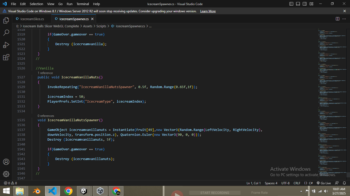
Task: Click line number 1527 in the gutter
Action: point(21,77)
